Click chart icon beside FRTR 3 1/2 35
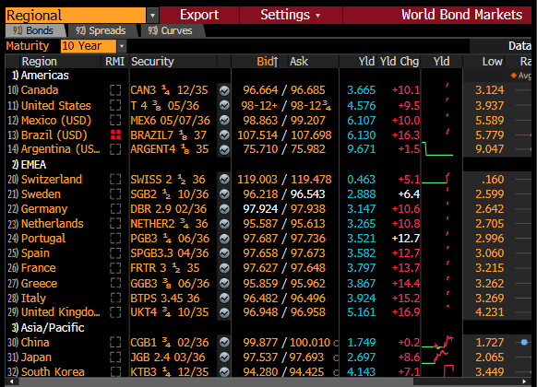Screen dimensions: 537x387 tap(224, 268)
